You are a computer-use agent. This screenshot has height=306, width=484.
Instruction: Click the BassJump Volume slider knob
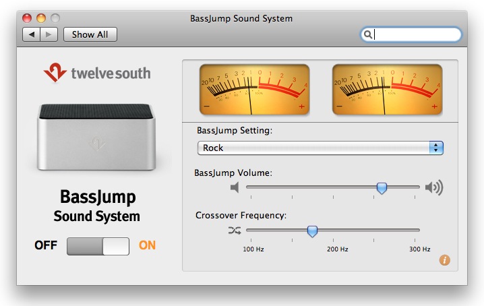pyautogui.click(x=382, y=188)
